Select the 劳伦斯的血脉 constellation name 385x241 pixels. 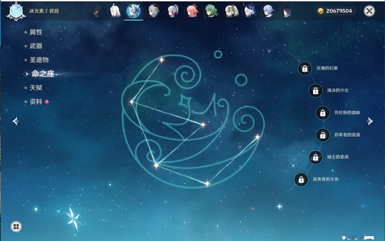[x=347, y=113]
